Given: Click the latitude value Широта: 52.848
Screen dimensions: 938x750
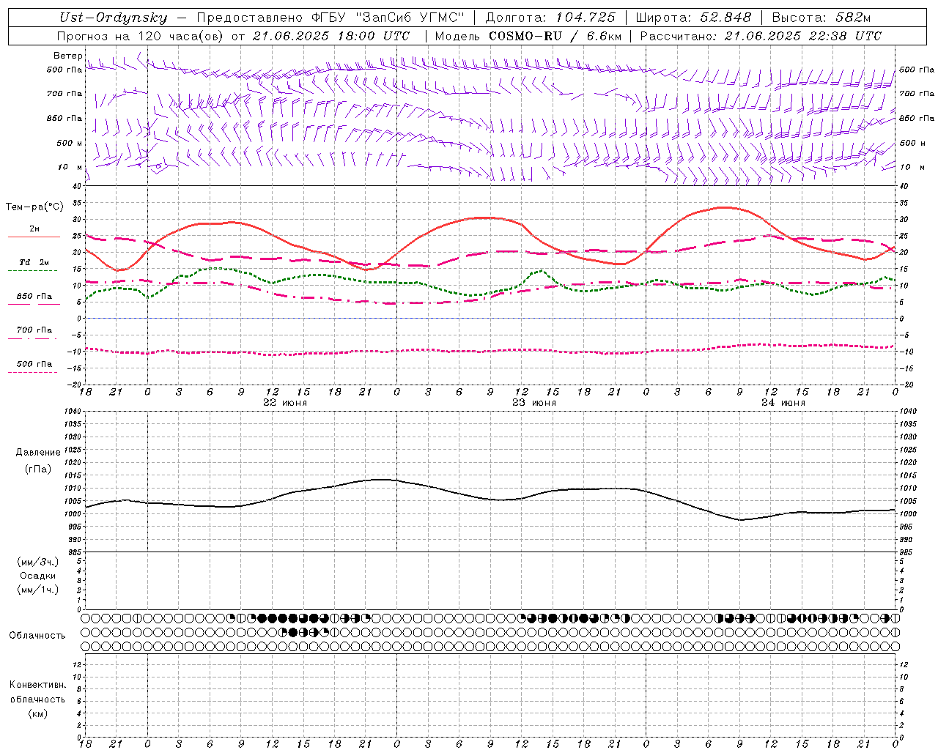Looking at the screenshot, I should click(693, 18).
